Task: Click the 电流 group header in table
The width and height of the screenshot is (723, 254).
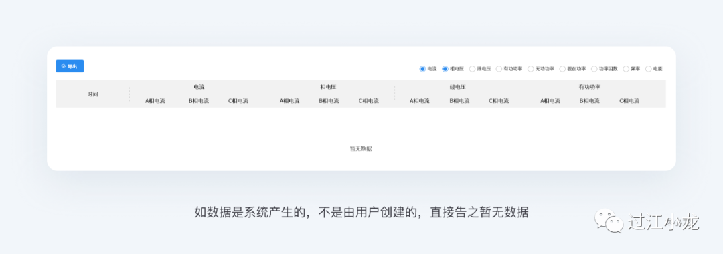Action: (199, 86)
